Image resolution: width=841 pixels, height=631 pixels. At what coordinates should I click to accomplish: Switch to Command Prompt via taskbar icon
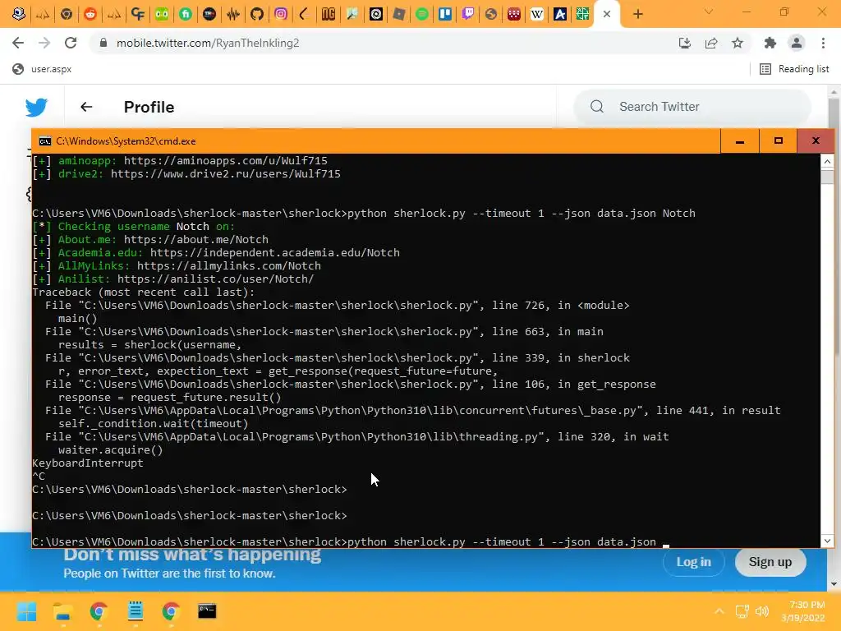coord(207,611)
